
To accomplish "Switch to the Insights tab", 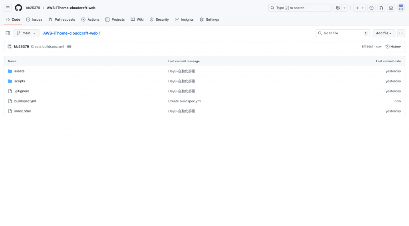I will (x=184, y=20).
